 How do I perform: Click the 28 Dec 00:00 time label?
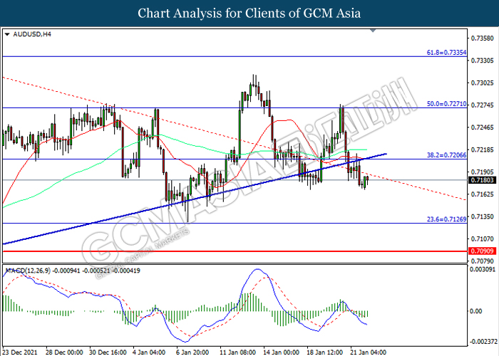64,352
